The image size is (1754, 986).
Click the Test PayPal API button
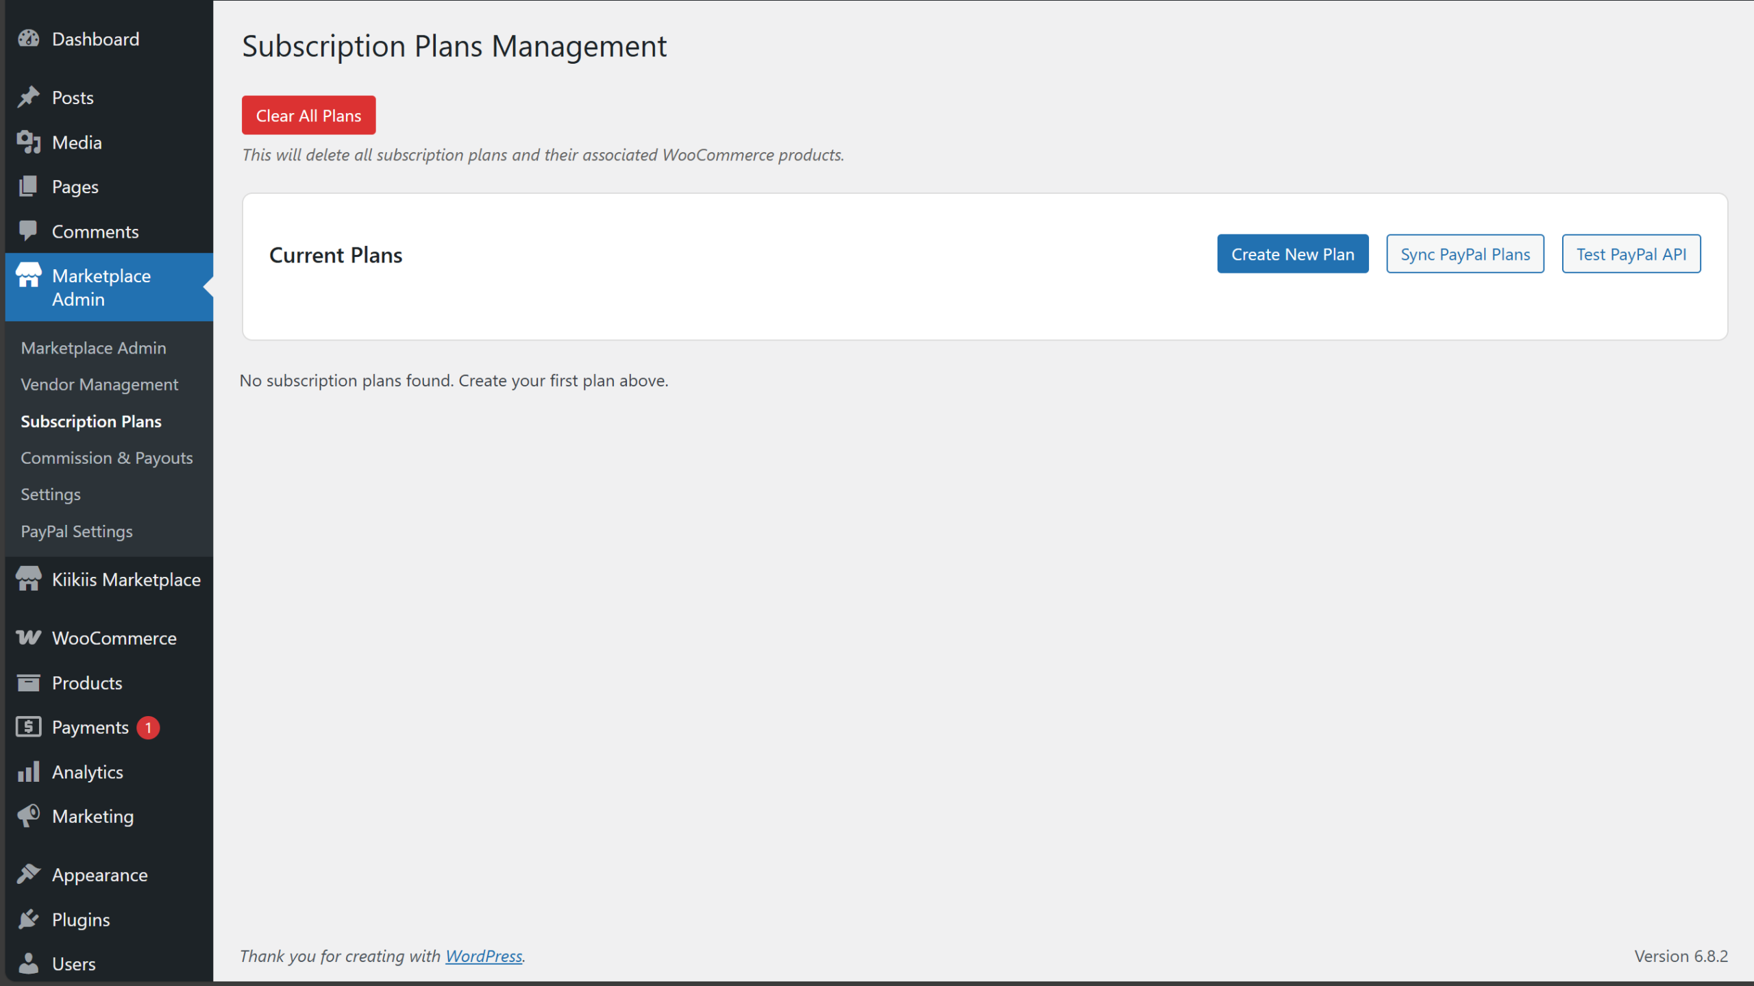click(1631, 254)
